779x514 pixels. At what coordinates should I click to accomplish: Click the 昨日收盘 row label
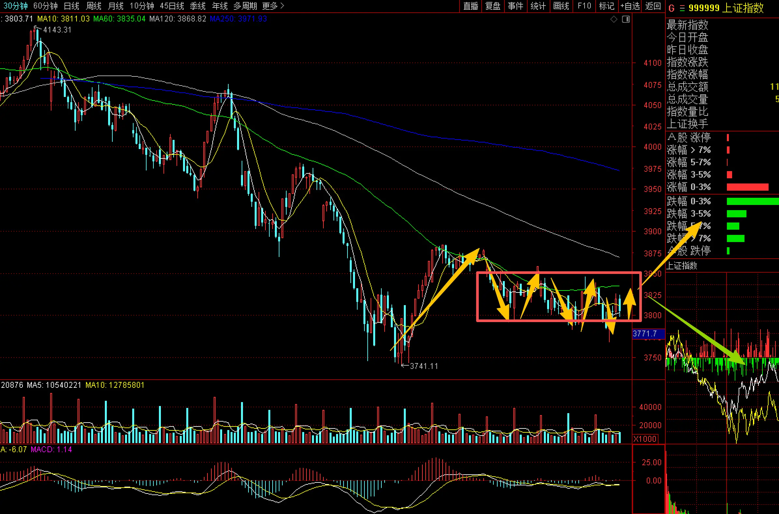(687, 50)
